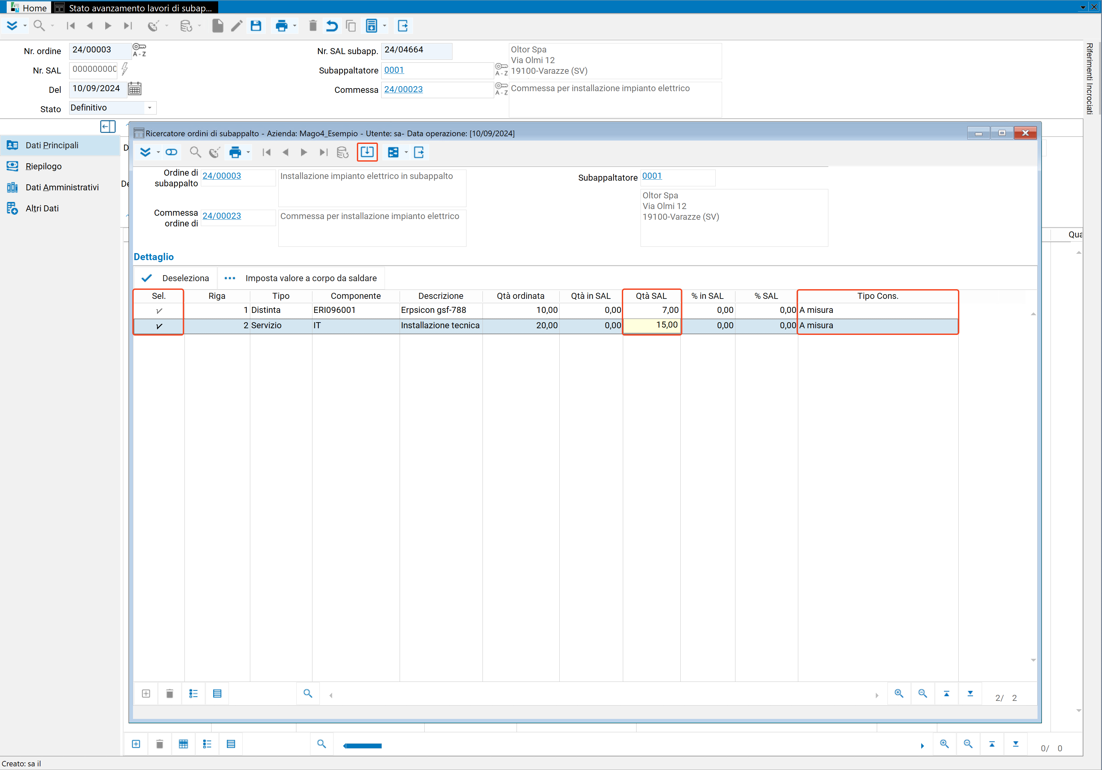The height and width of the screenshot is (770, 1102).
Task: Open dropdown arrow beside Ricercatore grid-layout icon
Action: (x=406, y=153)
